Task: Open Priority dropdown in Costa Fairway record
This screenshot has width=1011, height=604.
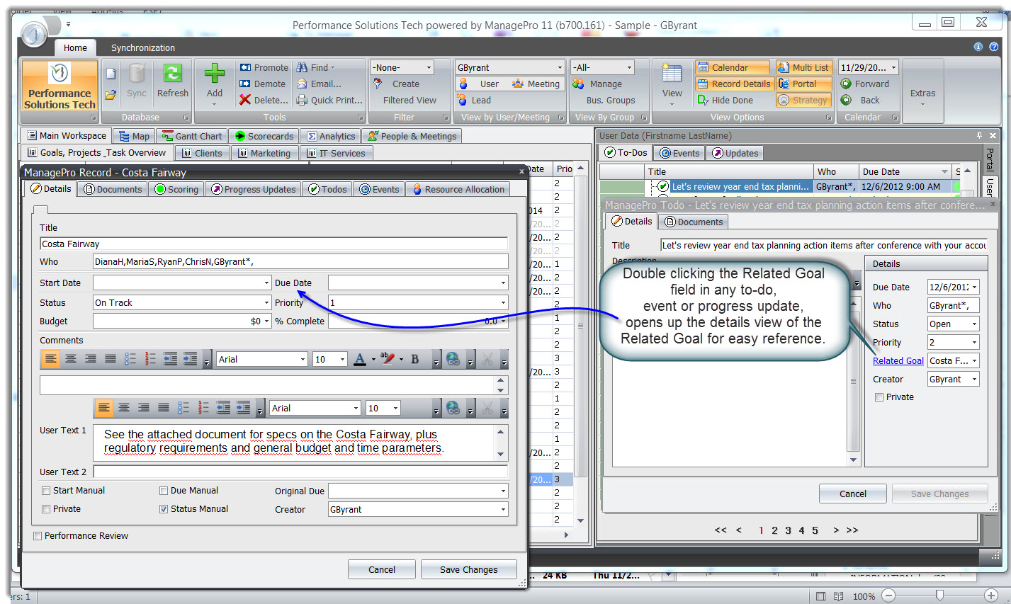Action: point(504,302)
